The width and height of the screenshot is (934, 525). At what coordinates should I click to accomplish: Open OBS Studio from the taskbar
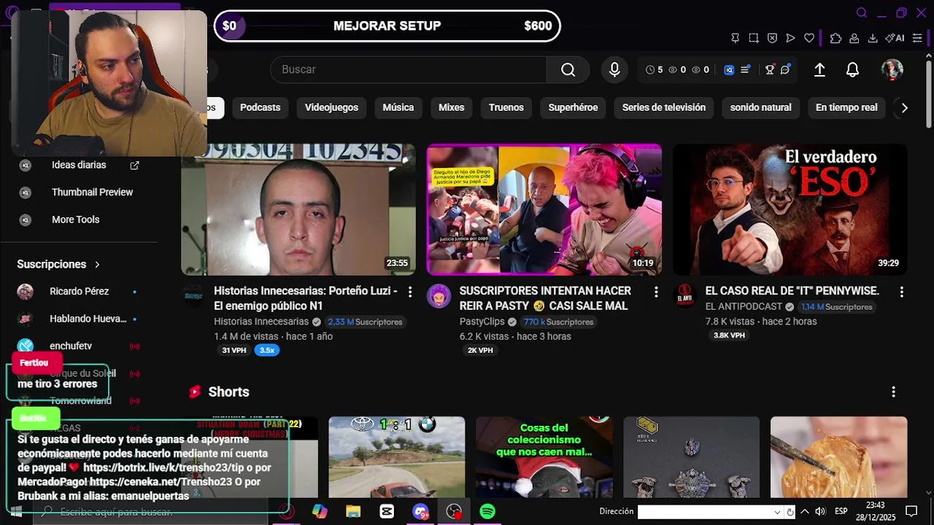(x=454, y=512)
